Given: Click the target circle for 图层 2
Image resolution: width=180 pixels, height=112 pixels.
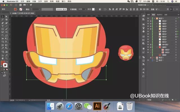Looking at the screenshot, I should [x=176, y=58].
